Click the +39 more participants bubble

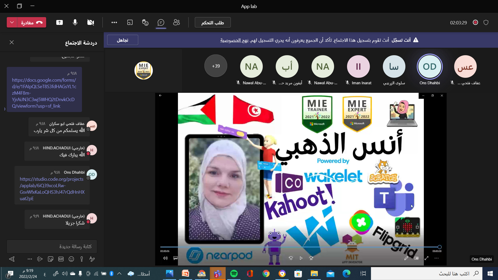(216, 66)
